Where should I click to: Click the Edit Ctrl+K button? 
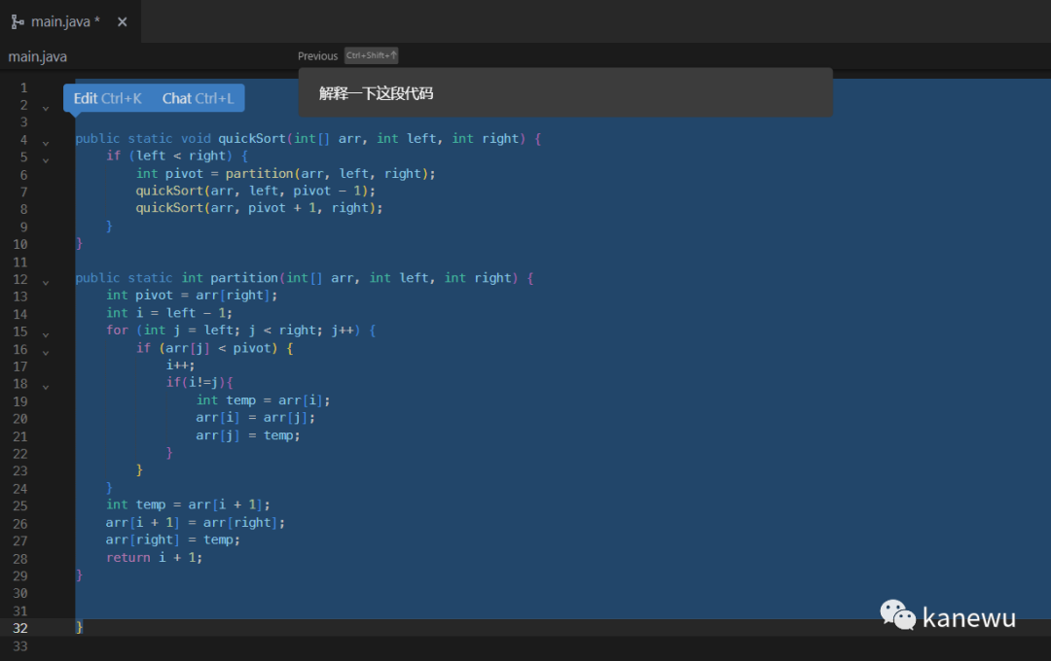[x=107, y=98]
